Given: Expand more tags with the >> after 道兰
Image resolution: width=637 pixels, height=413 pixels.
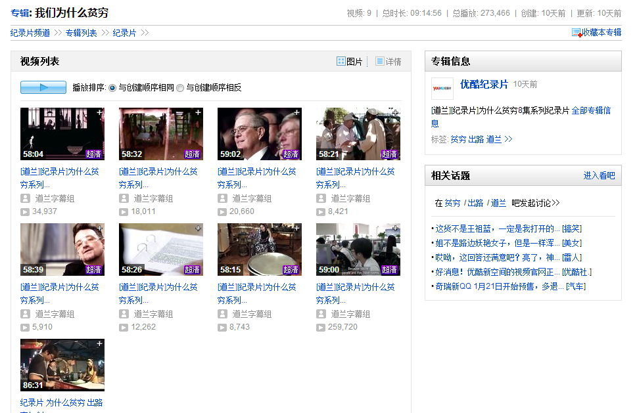Looking at the screenshot, I should (508, 139).
